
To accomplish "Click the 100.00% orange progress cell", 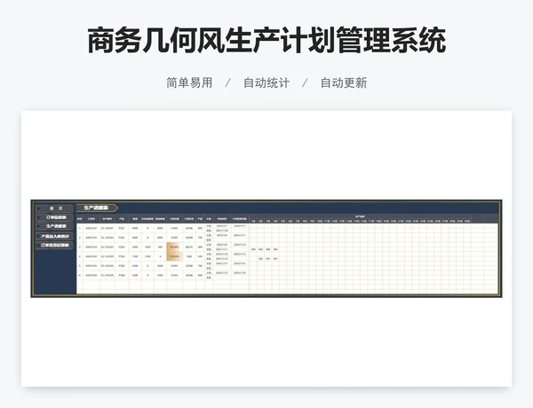I will coord(174,256).
